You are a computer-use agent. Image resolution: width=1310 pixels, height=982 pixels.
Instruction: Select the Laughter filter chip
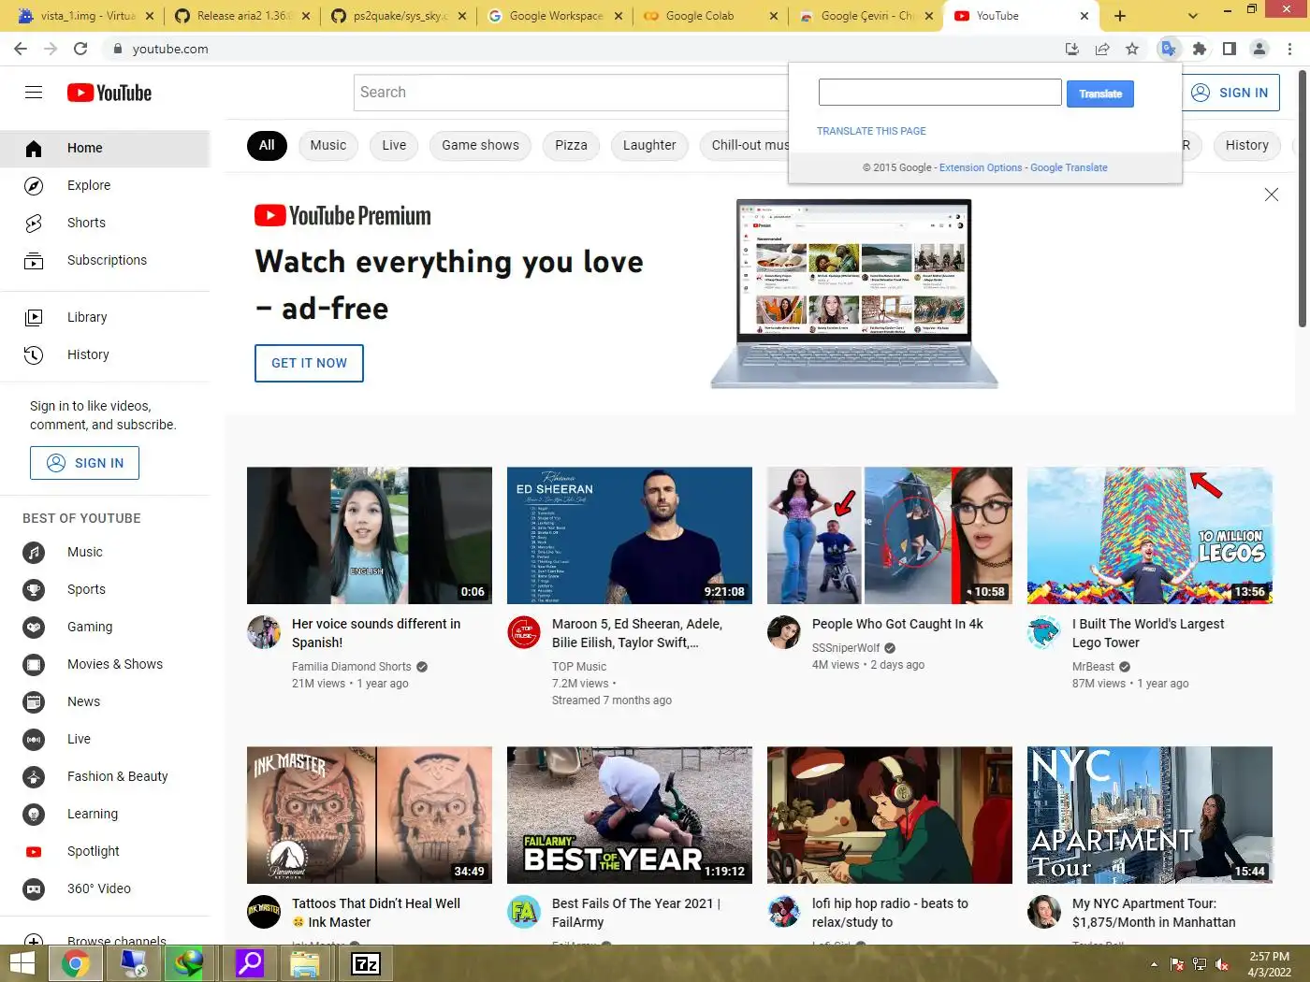click(649, 145)
